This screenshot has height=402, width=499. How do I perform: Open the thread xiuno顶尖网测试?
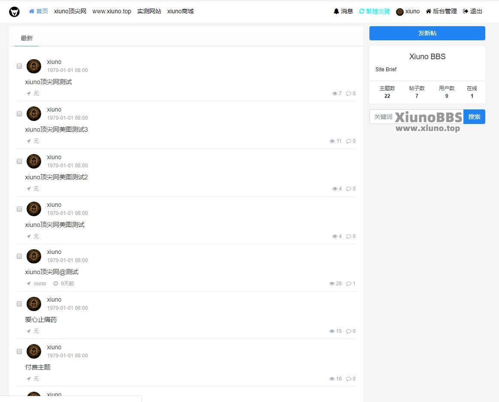coord(48,82)
